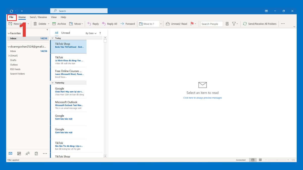
Task: Open the Address Book icon
Action: (227, 24)
